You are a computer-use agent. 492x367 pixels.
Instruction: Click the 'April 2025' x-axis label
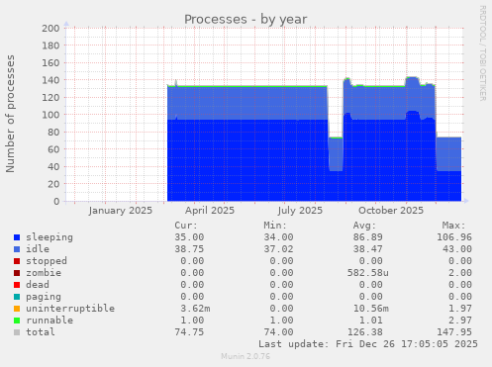tap(210, 211)
